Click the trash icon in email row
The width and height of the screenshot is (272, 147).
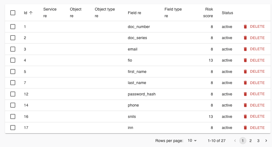[x=245, y=49]
